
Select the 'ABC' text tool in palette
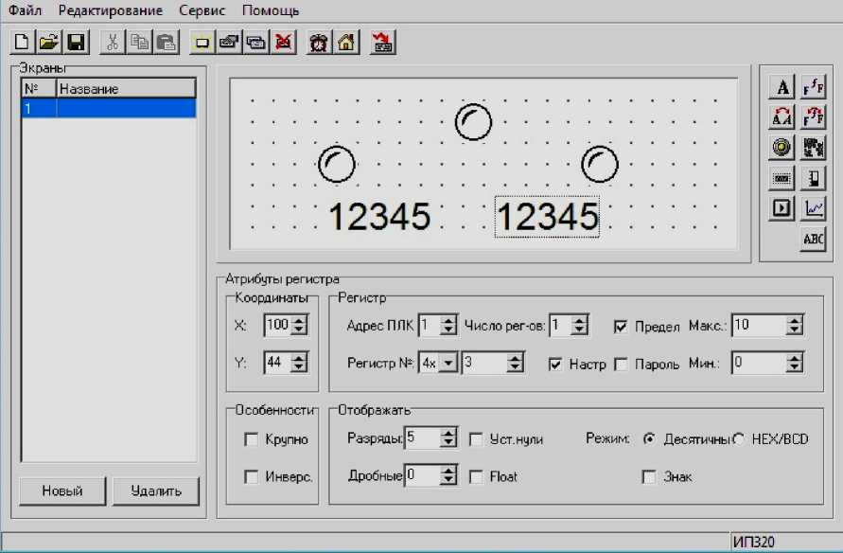[x=813, y=239]
